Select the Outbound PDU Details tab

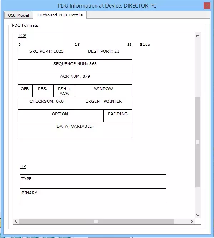(60, 15)
